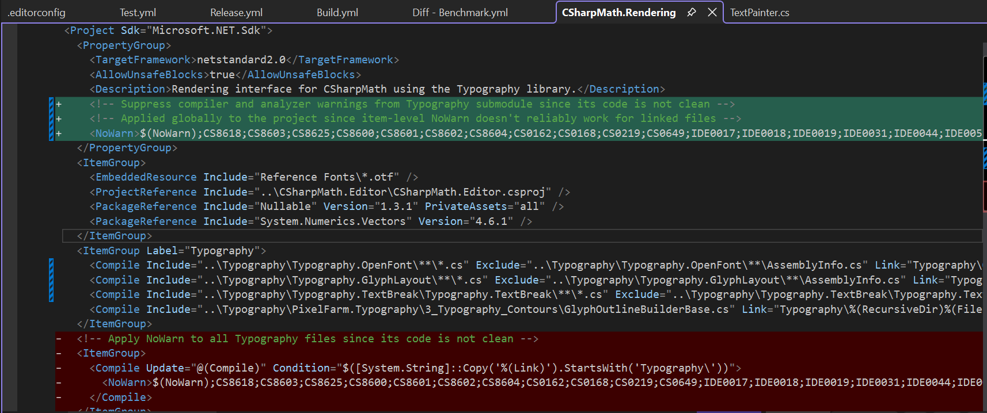Click the opening <PropertyGroup> tag

coord(124,45)
